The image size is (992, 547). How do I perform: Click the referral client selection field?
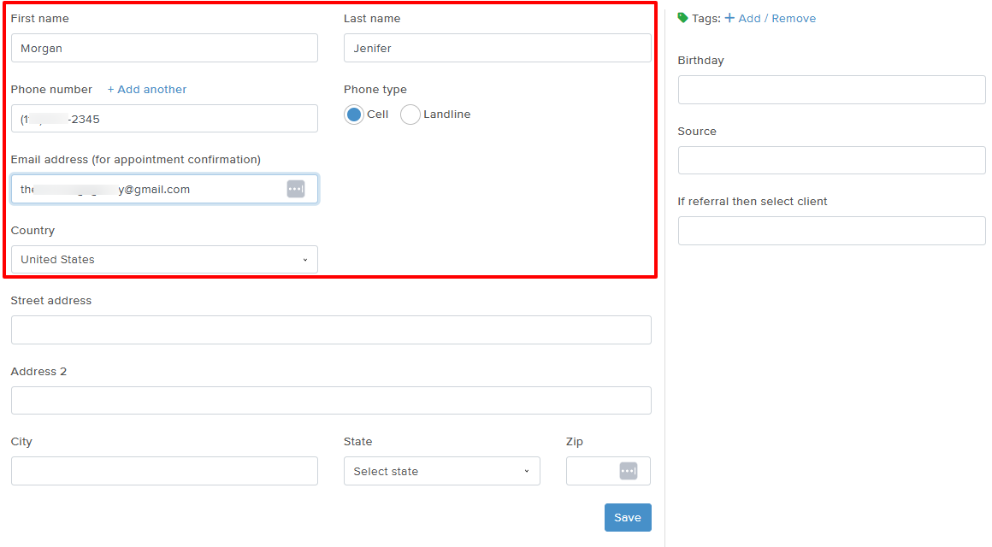tap(831, 231)
